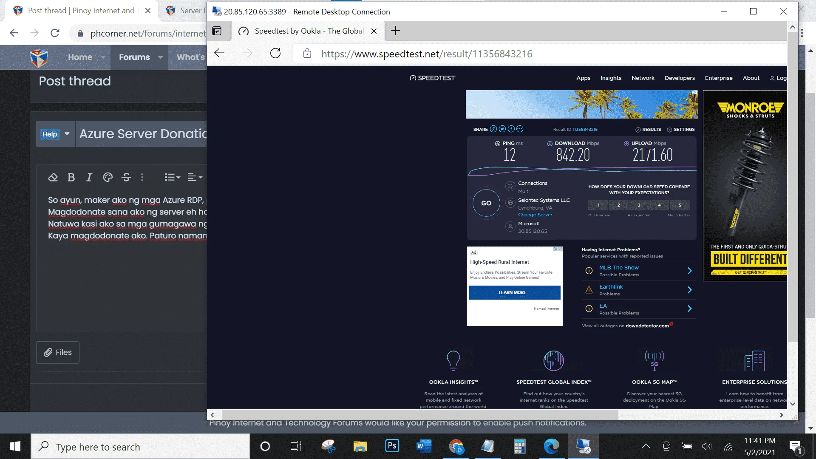Open Network in Speedtest navigation

pos(643,78)
